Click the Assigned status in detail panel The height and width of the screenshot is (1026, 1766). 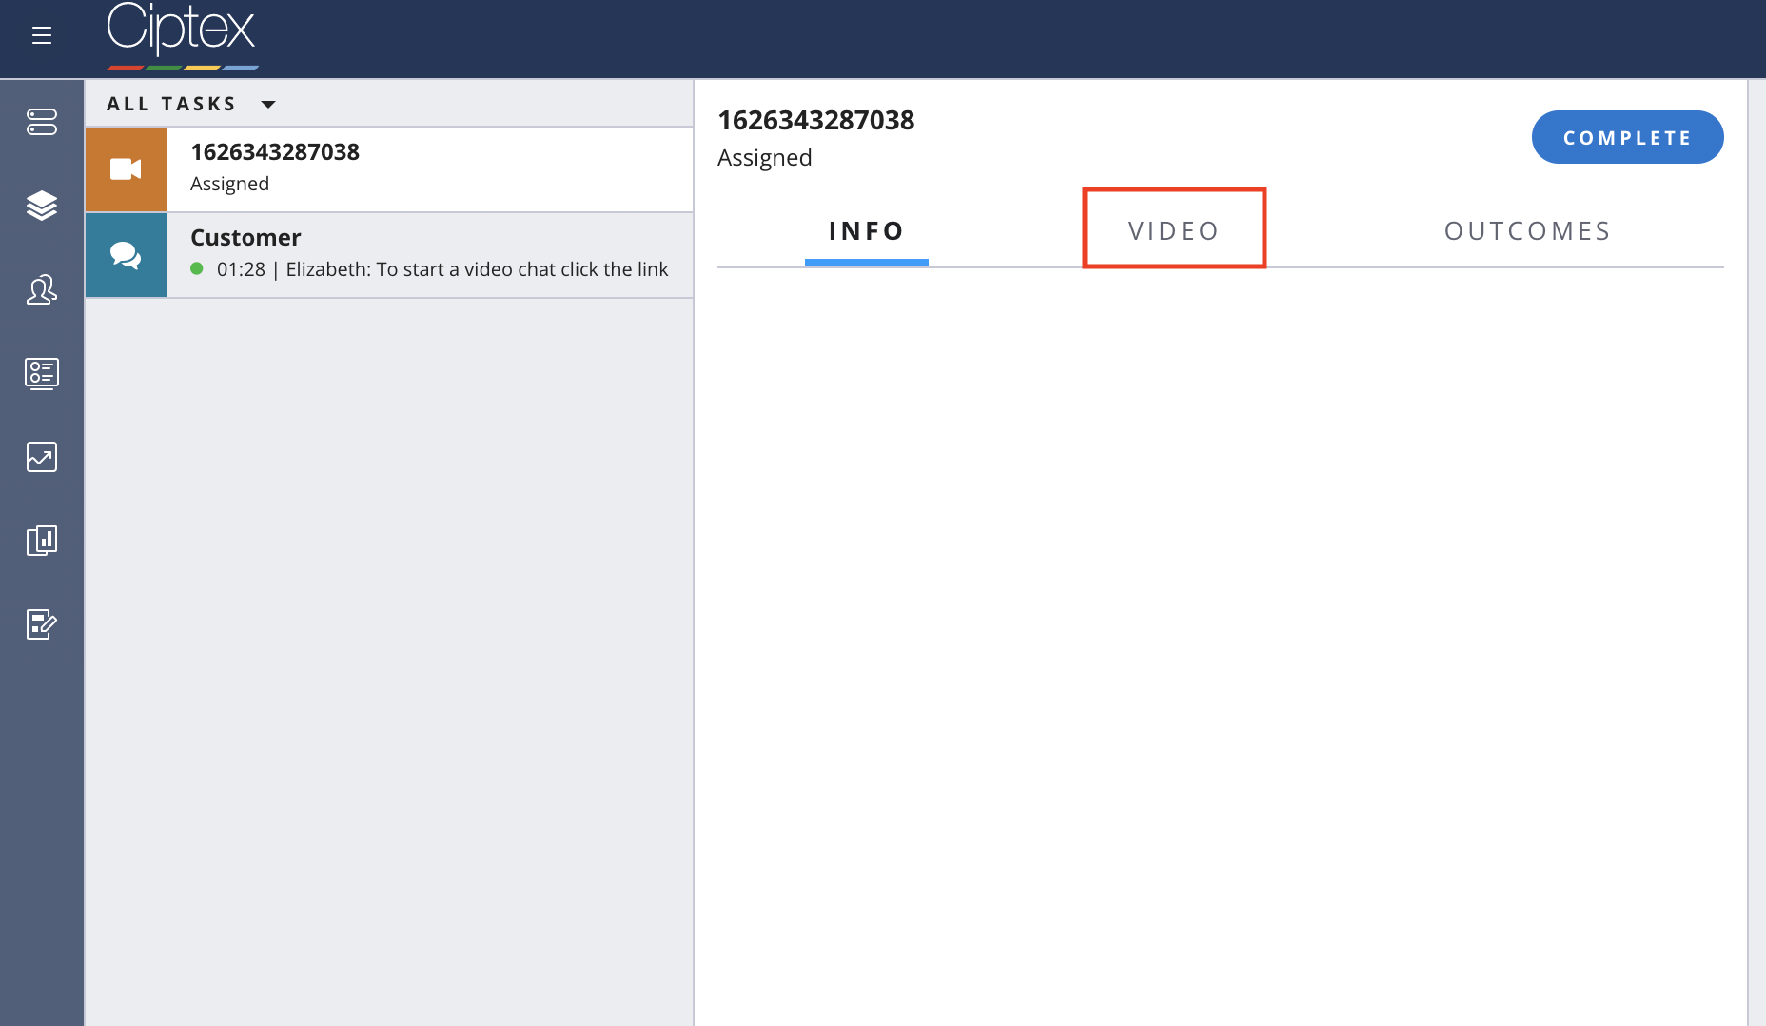tap(765, 158)
